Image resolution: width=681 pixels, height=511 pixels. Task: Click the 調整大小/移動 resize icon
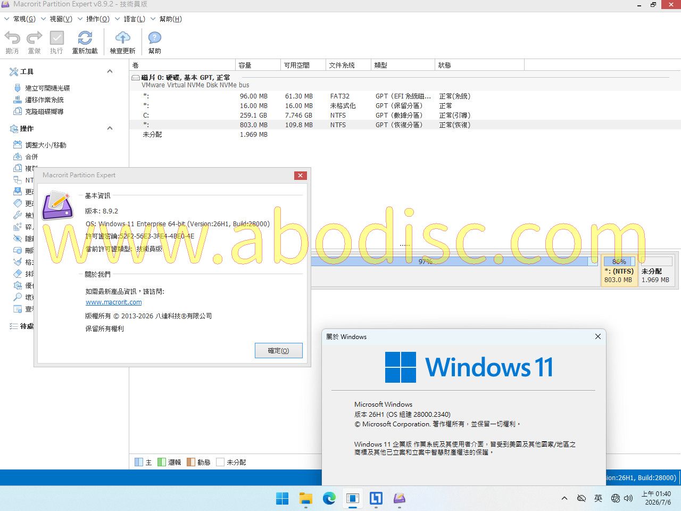(x=18, y=145)
